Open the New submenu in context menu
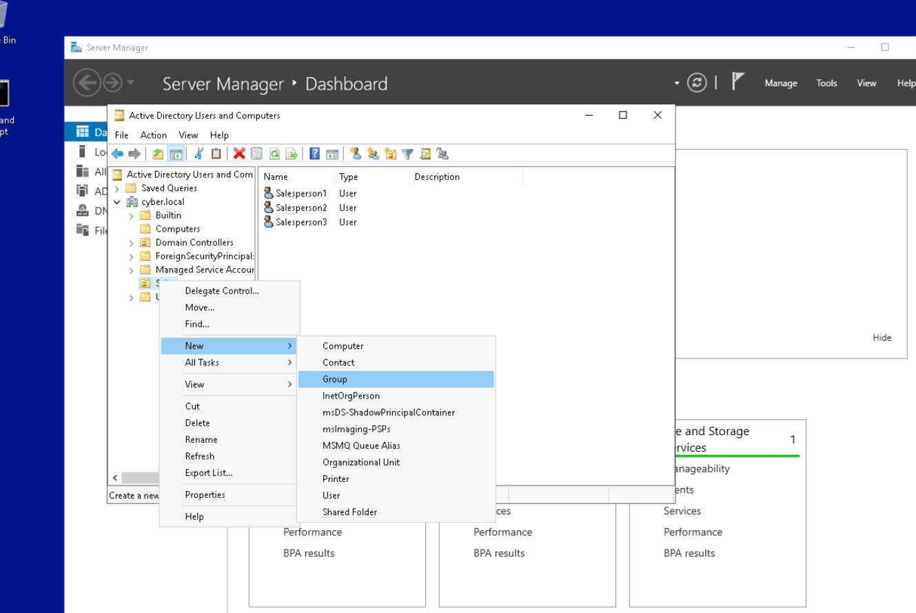 pos(230,346)
